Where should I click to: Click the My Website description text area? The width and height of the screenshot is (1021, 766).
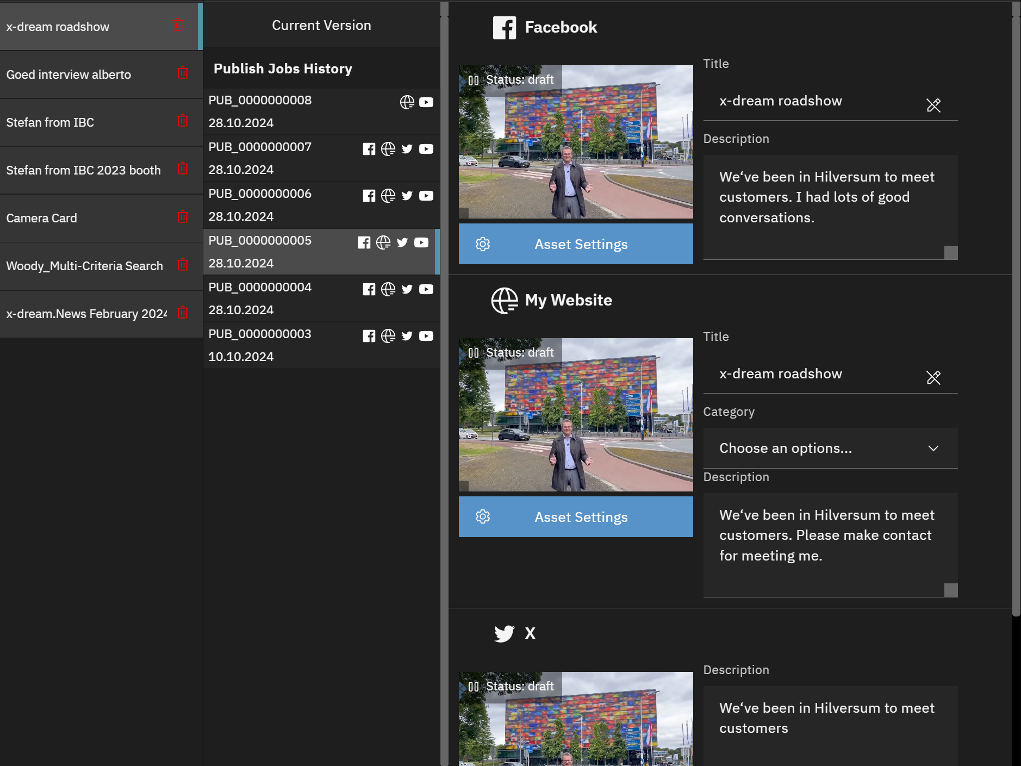click(x=830, y=545)
